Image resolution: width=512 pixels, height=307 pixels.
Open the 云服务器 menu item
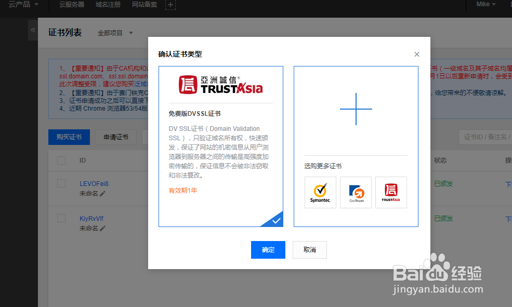72,5
